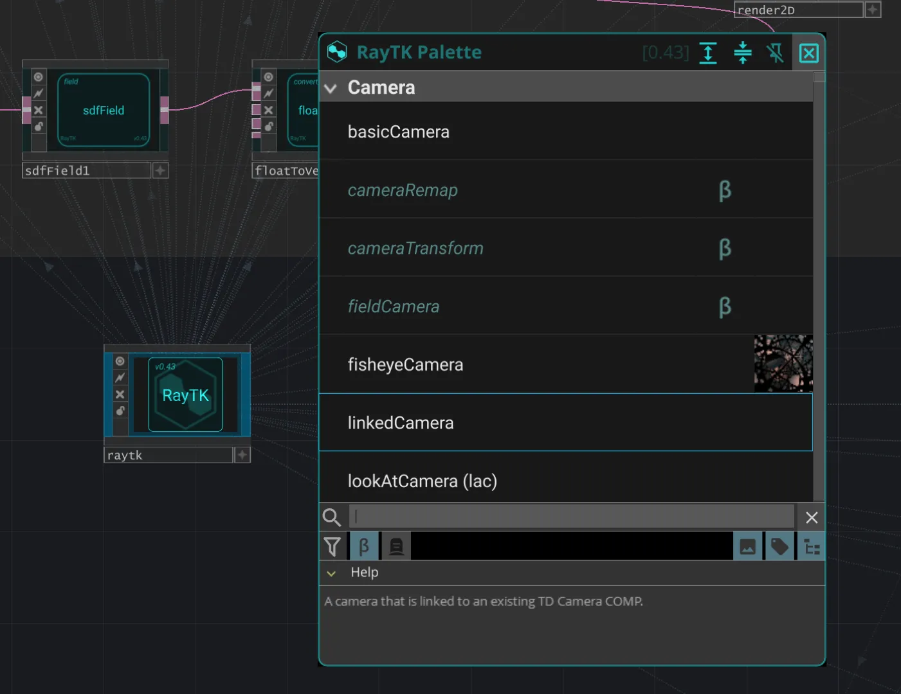The height and width of the screenshot is (694, 901).
Task: Click the Expand All categories icon
Action: pos(708,53)
